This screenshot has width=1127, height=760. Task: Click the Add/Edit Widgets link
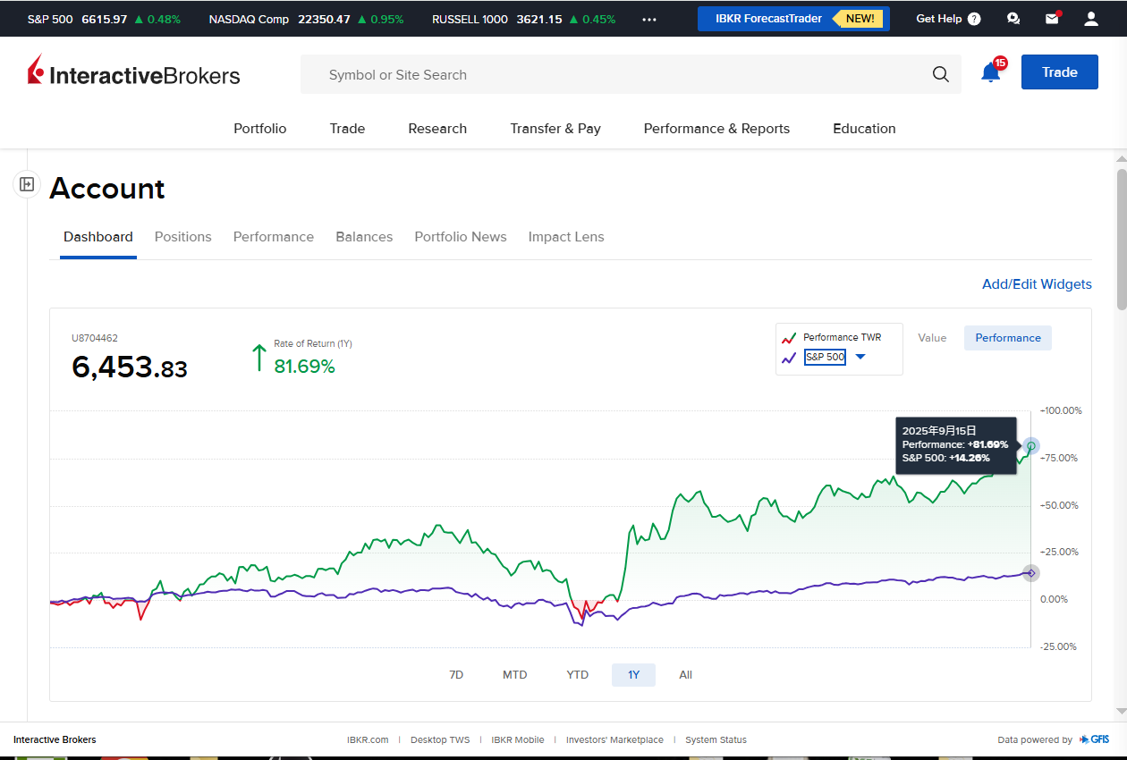[x=1037, y=284]
